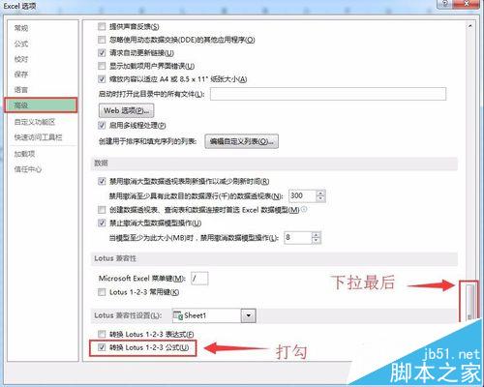This screenshot has width=484, height=387.
Task: Click the info icon beside Excel 数据模型 option
Action: coord(304,210)
